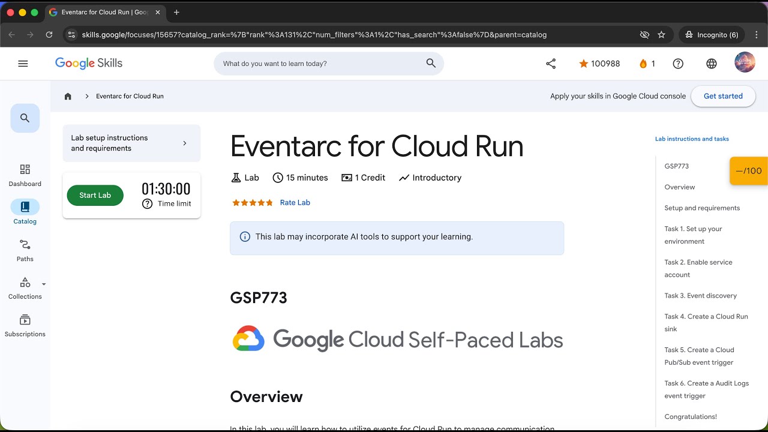Go to Task 5. Create Pub/Sub event trigger
768x432 pixels.
[699, 356]
